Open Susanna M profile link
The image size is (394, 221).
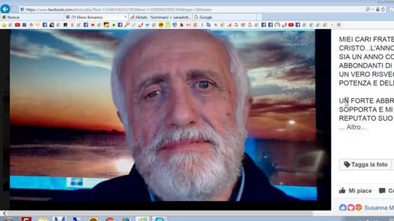[379, 207]
